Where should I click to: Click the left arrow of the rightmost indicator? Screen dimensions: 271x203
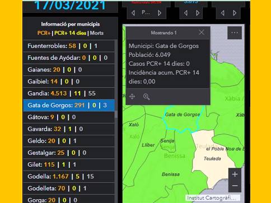tap(222, 13)
